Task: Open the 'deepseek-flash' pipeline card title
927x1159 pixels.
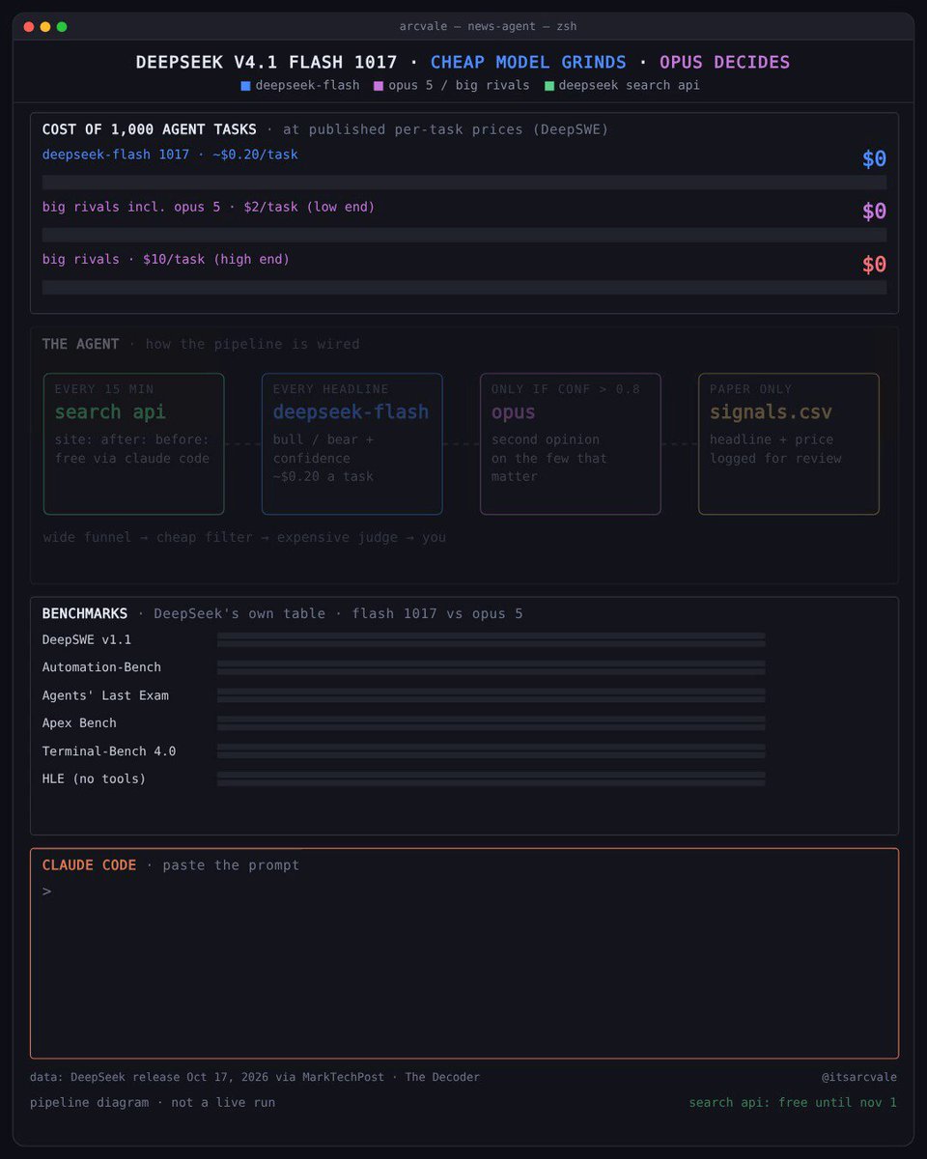Action: [x=351, y=412]
